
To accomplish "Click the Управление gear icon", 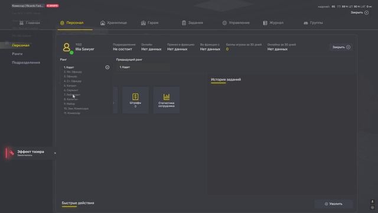I will (x=224, y=22).
